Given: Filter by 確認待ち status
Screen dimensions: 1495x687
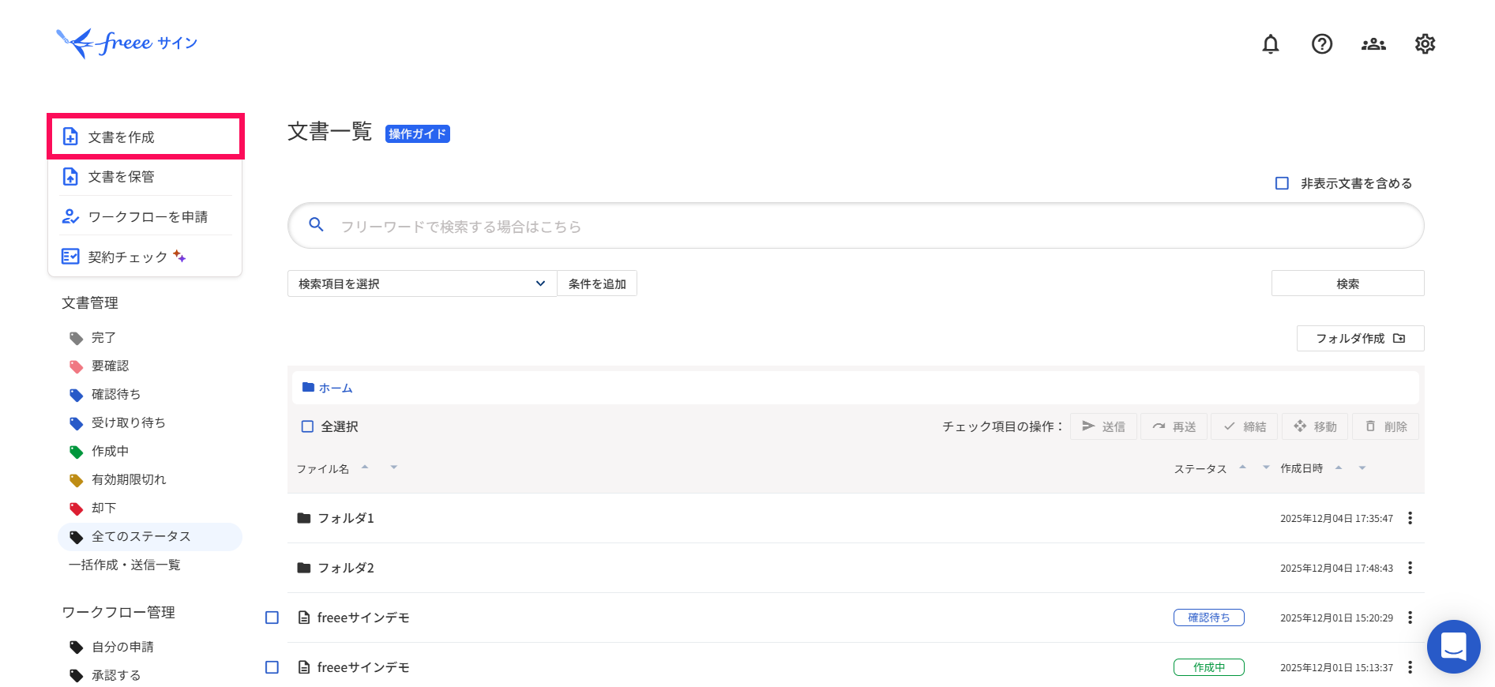Looking at the screenshot, I should (x=116, y=394).
